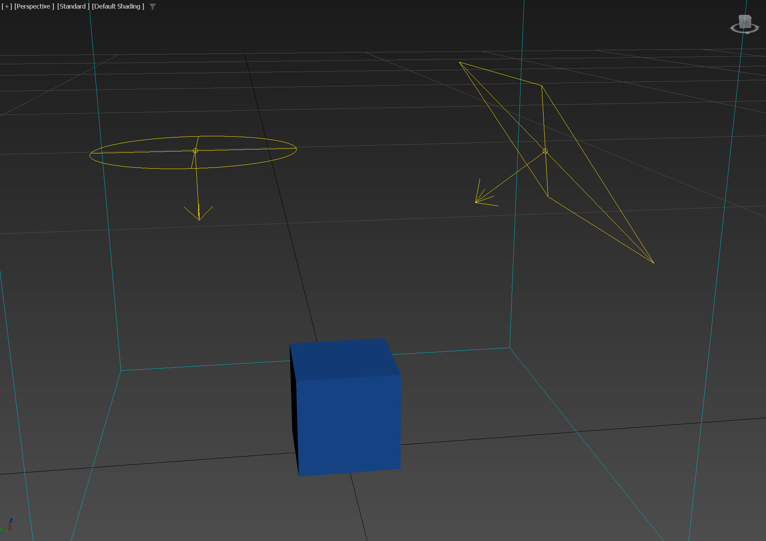Select the yellow rectangular light frame
Viewport: 766px width, 541px height.
click(501, 74)
